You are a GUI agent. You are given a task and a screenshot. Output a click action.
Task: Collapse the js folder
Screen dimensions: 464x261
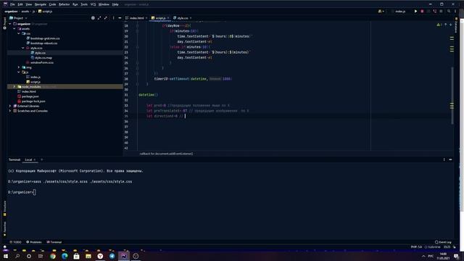19,72
